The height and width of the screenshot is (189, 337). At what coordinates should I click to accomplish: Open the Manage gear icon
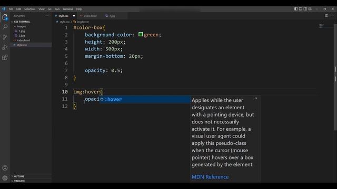click(5, 178)
